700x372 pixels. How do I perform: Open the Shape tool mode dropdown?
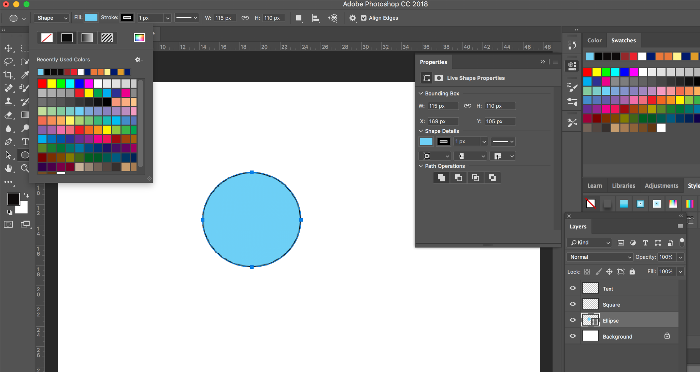coord(52,18)
